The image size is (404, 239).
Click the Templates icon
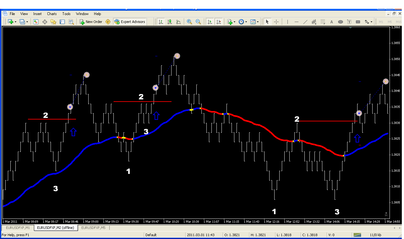pyautogui.click(x=253, y=22)
